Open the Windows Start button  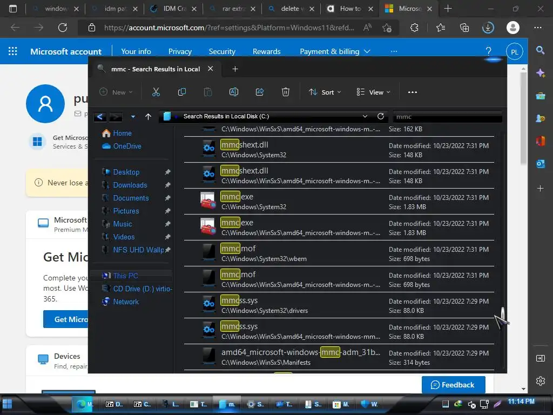pyautogui.click(x=8, y=404)
